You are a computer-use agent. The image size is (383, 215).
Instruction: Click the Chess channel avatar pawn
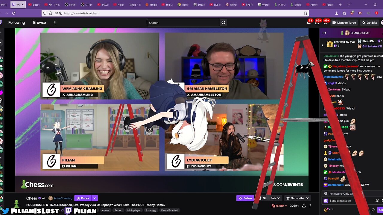[x=17, y=204]
